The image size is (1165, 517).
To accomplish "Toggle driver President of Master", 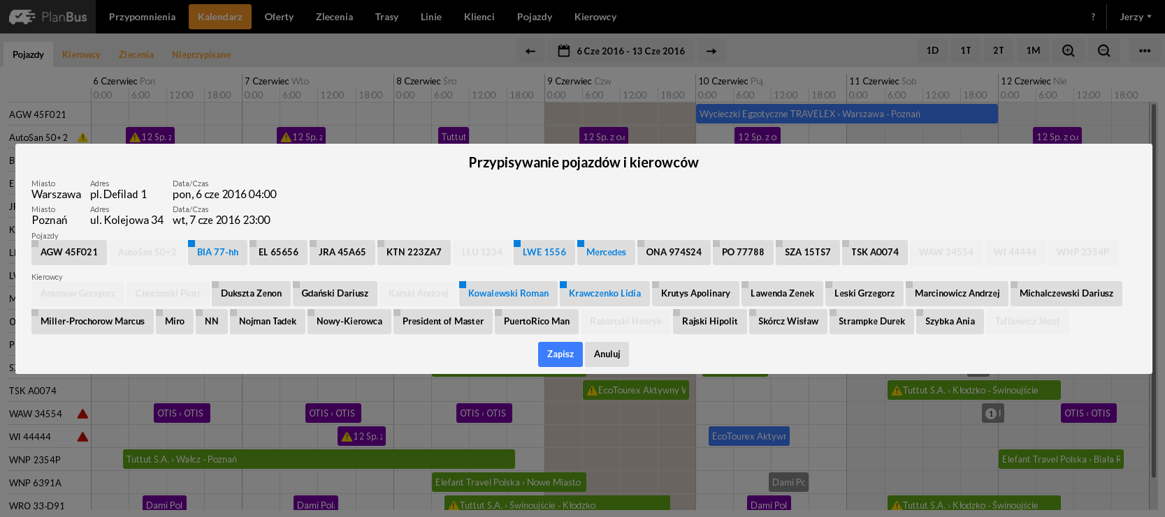I will coord(443,322).
